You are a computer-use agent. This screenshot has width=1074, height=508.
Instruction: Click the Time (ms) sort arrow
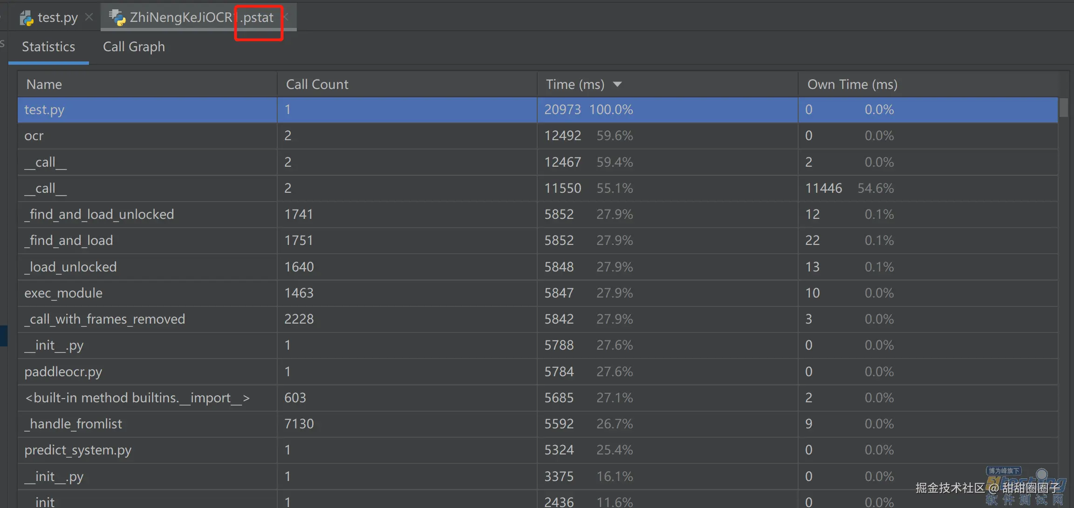[617, 84]
